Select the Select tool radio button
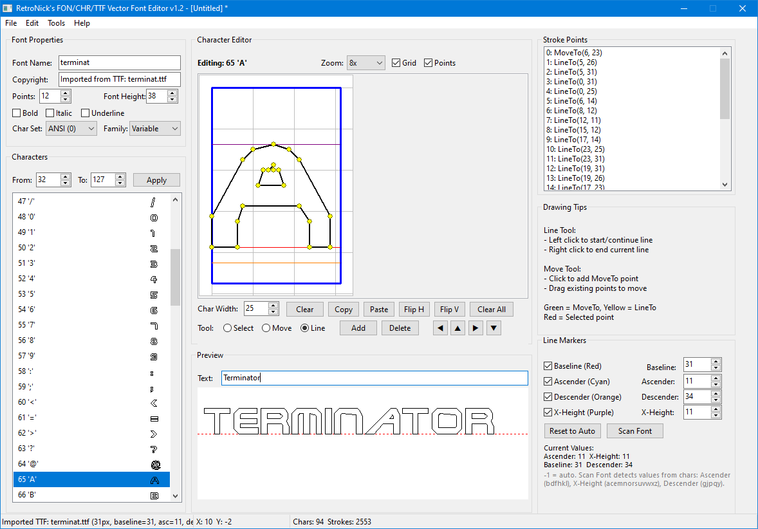The width and height of the screenshot is (758, 529). (227, 328)
